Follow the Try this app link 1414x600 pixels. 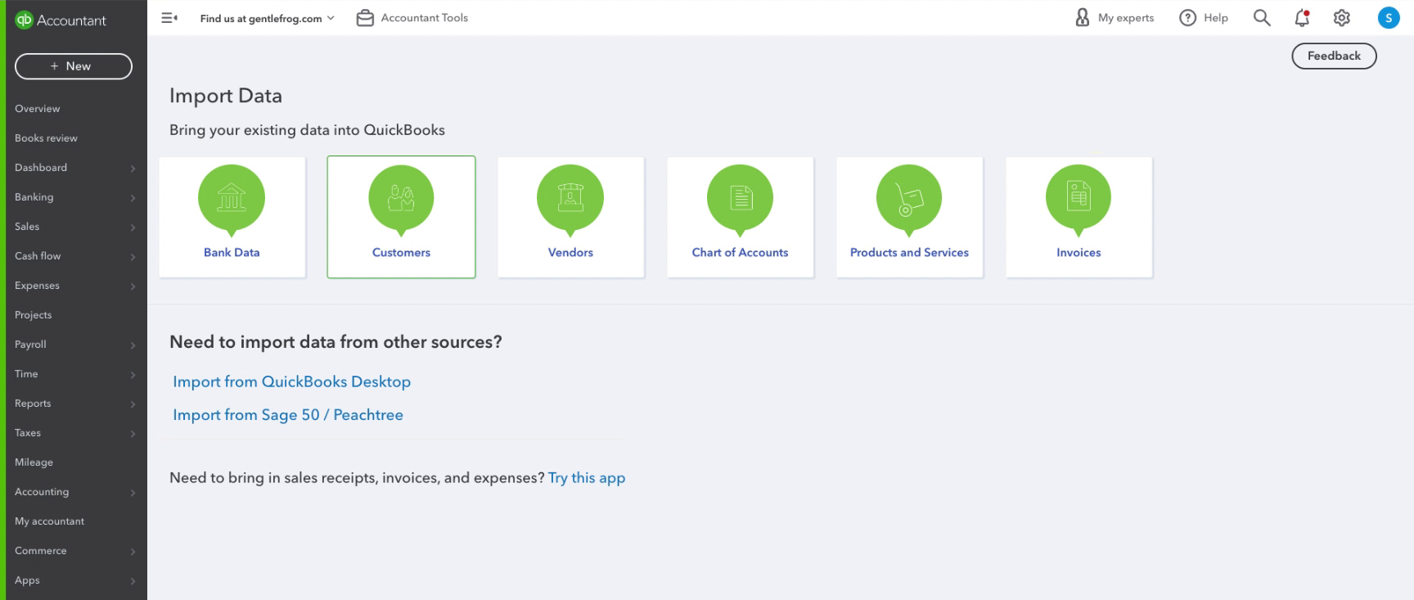click(587, 478)
